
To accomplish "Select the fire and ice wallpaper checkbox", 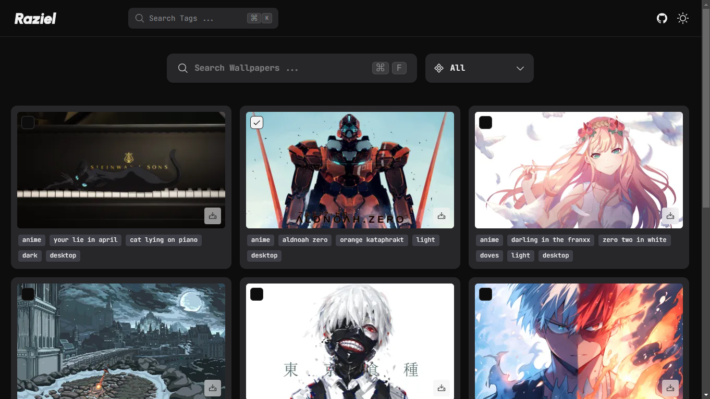I will pos(485,294).
